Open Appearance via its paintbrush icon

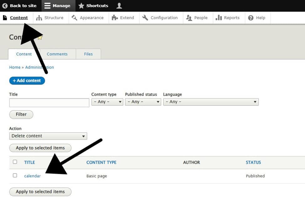[75, 18]
